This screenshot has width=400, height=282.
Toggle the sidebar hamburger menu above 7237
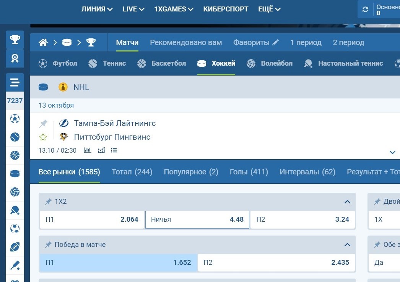(15, 82)
